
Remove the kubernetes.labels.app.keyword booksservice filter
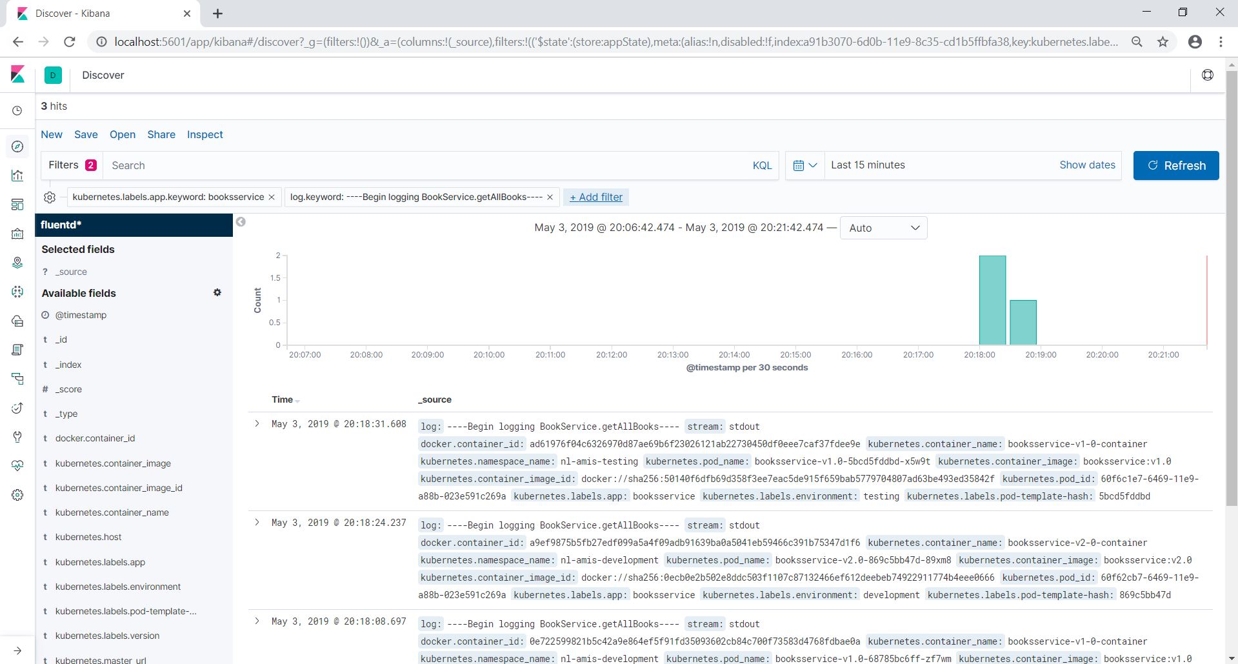272,197
